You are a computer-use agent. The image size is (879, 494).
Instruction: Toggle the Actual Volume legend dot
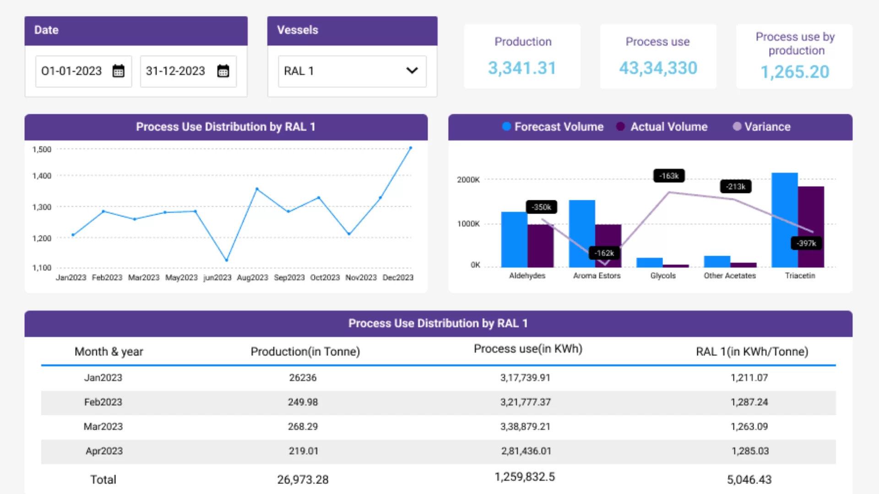(620, 127)
